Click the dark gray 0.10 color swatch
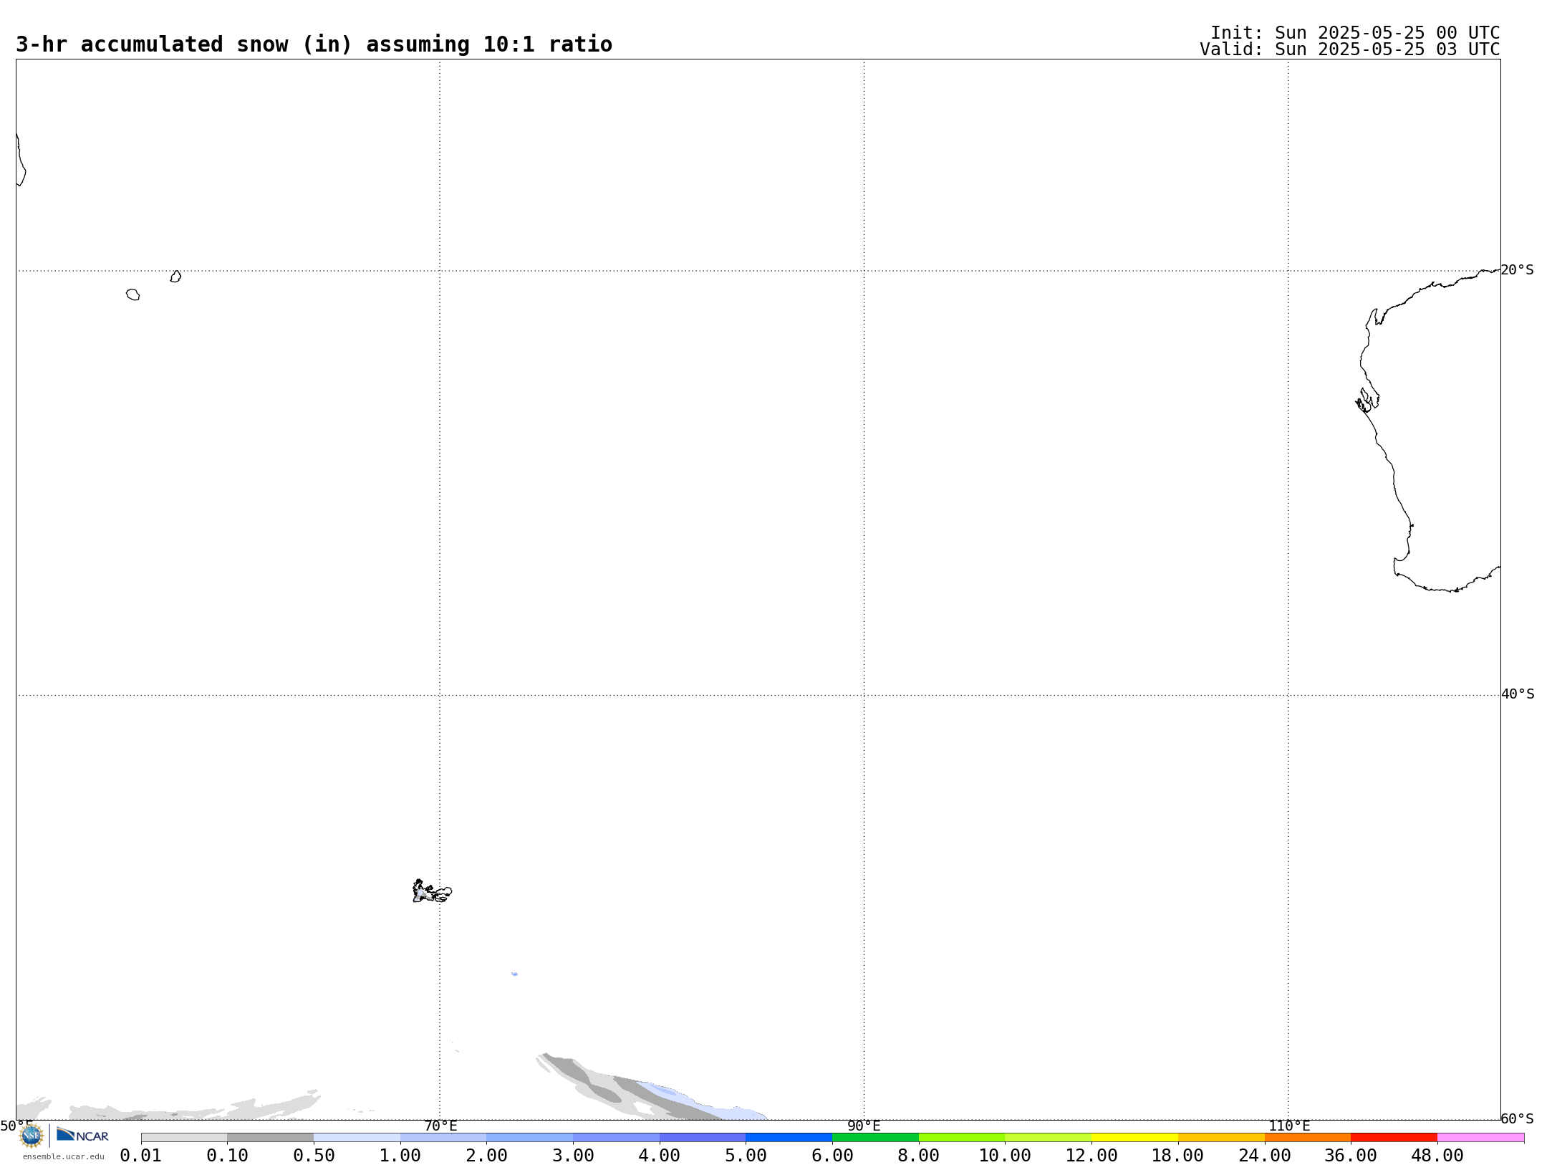This screenshot has height=1165, width=1547. point(270,1138)
